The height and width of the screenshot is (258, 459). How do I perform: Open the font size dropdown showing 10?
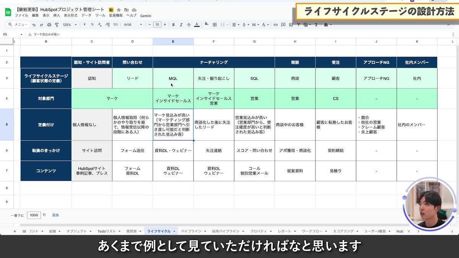[158, 24]
